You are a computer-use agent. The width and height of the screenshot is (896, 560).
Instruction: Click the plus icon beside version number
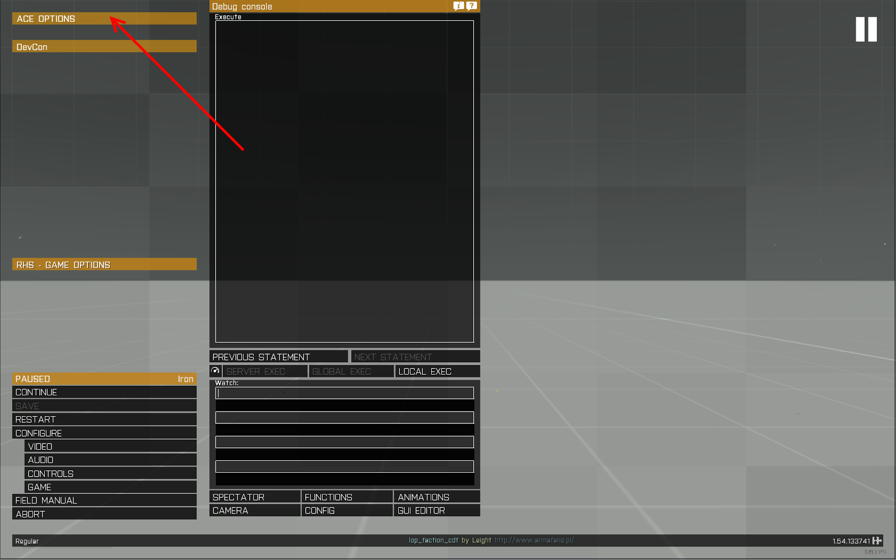pyautogui.click(x=877, y=540)
